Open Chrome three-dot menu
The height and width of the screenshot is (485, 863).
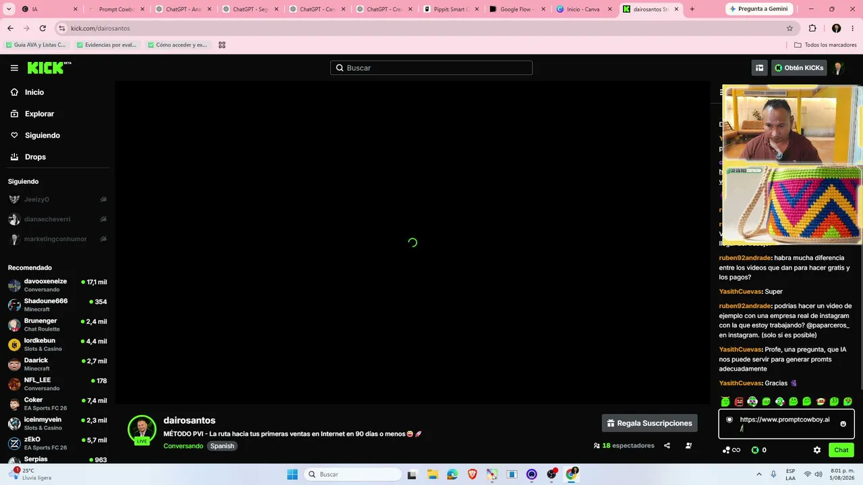point(852,28)
